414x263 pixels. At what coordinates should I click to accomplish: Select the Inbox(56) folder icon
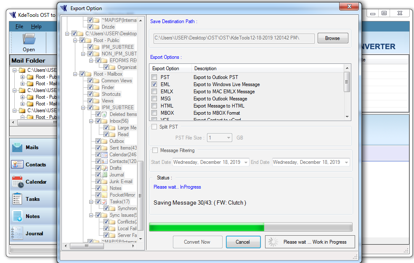tap(105, 121)
